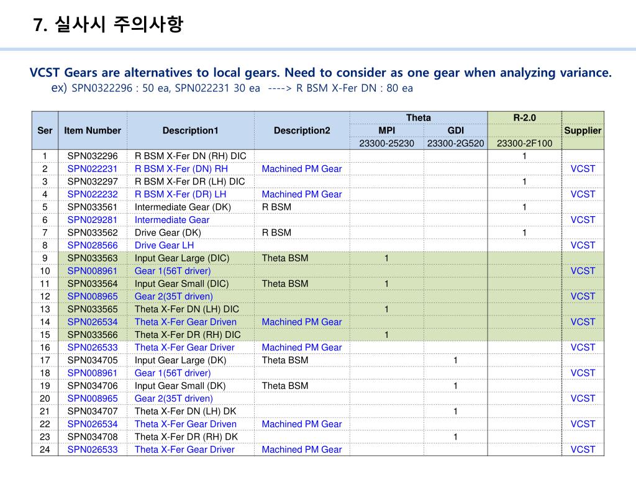Screen dimensions: 636x477
Task: Click the 'Supplier' column header
Action: (583, 130)
